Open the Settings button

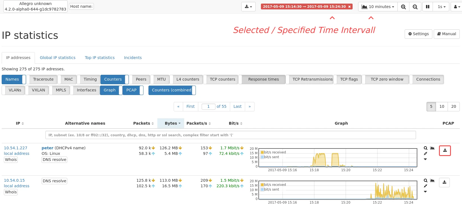(x=418, y=34)
